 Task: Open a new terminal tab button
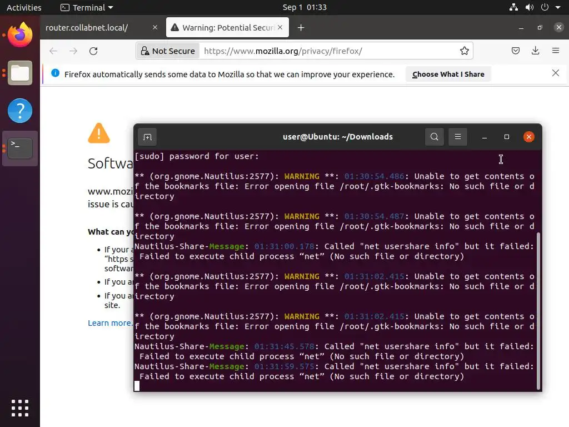(147, 137)
